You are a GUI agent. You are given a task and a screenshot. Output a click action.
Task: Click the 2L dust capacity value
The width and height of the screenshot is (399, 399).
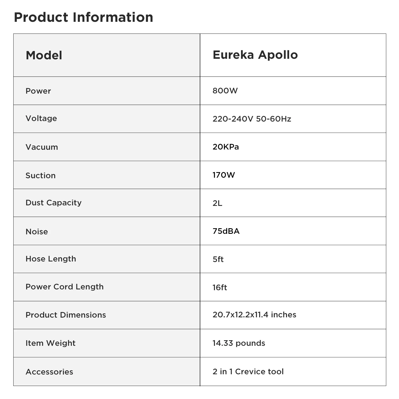[217, 203]
